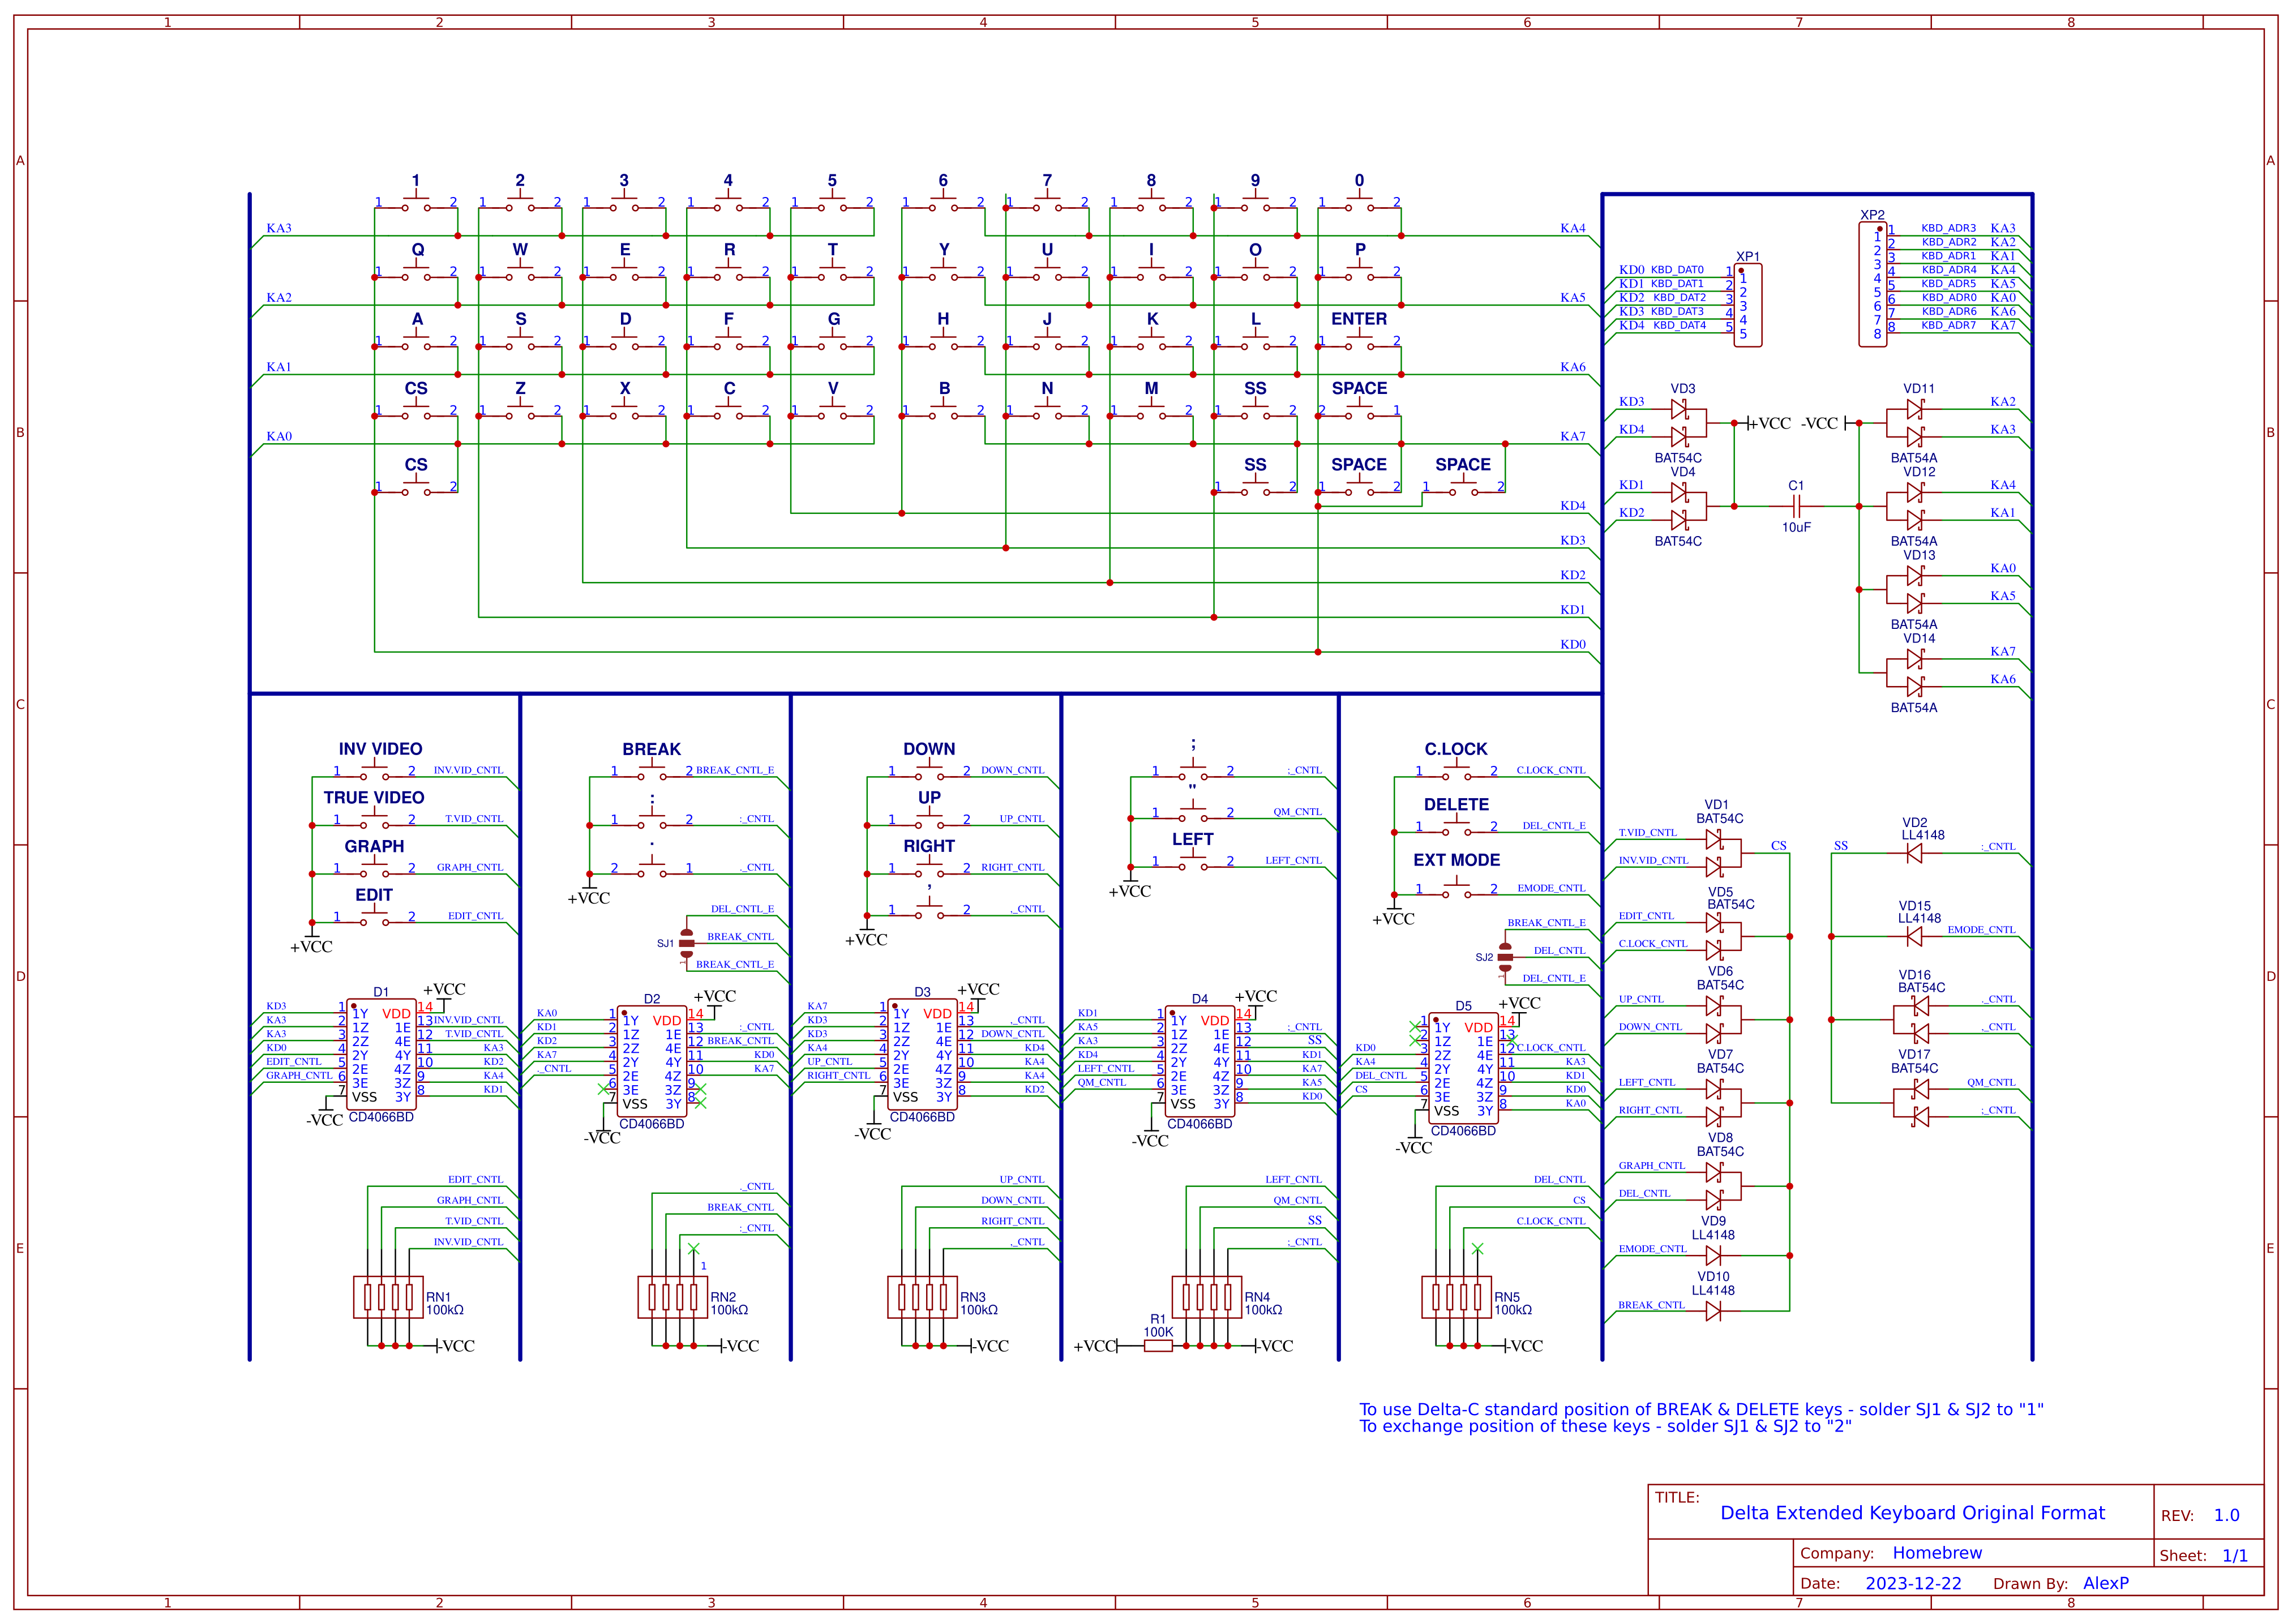Viewport: 2292px width, 1624px height.
Task: Select the VD2 LL4148 diode
Action: pos(1914,853)
